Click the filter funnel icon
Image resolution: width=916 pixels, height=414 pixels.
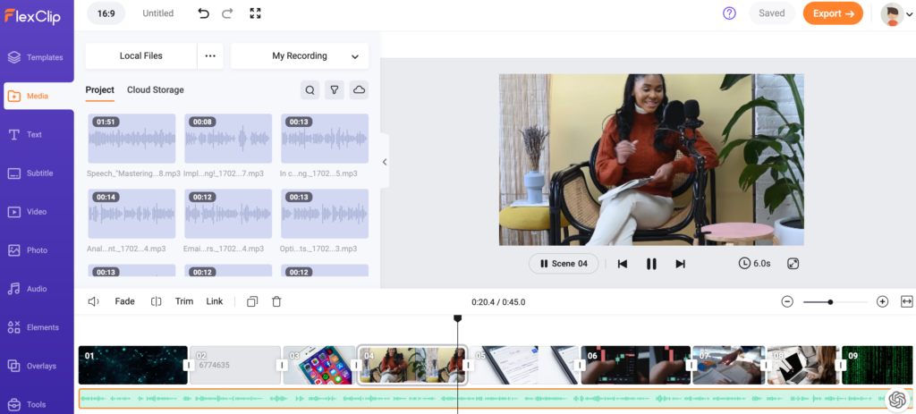coord(335,89)
